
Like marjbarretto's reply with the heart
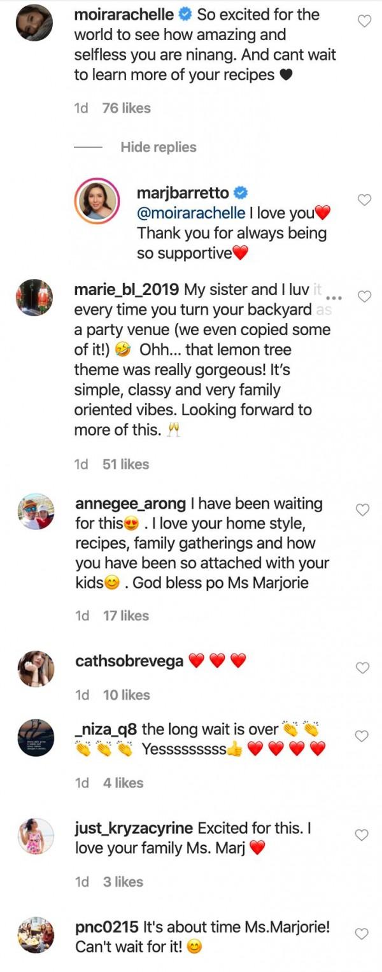click(x=364, y=200)
